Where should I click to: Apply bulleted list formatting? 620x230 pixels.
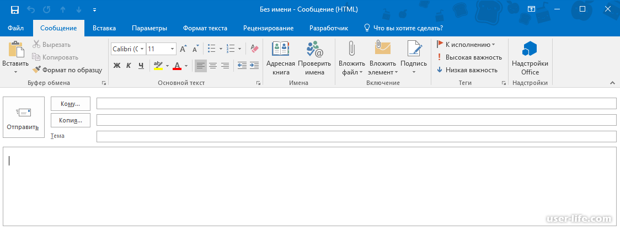[212, 49]
